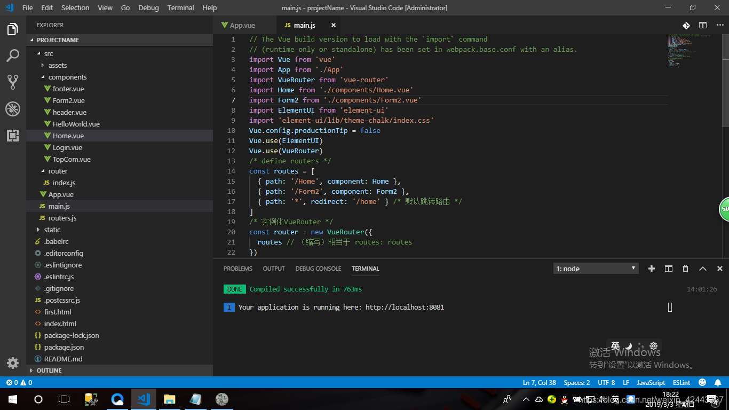Expand the static folder

(x=38, y=230)
